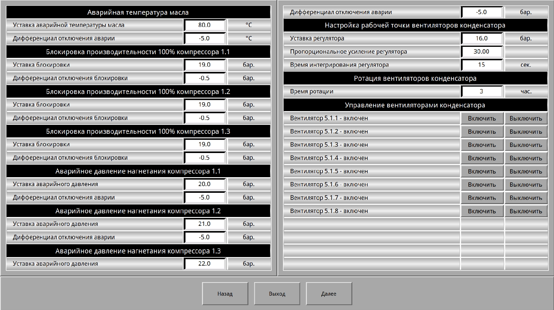Go to next page with Далее
The width and height of the screenshot is (554, 310).
click(x=329, y=293)
